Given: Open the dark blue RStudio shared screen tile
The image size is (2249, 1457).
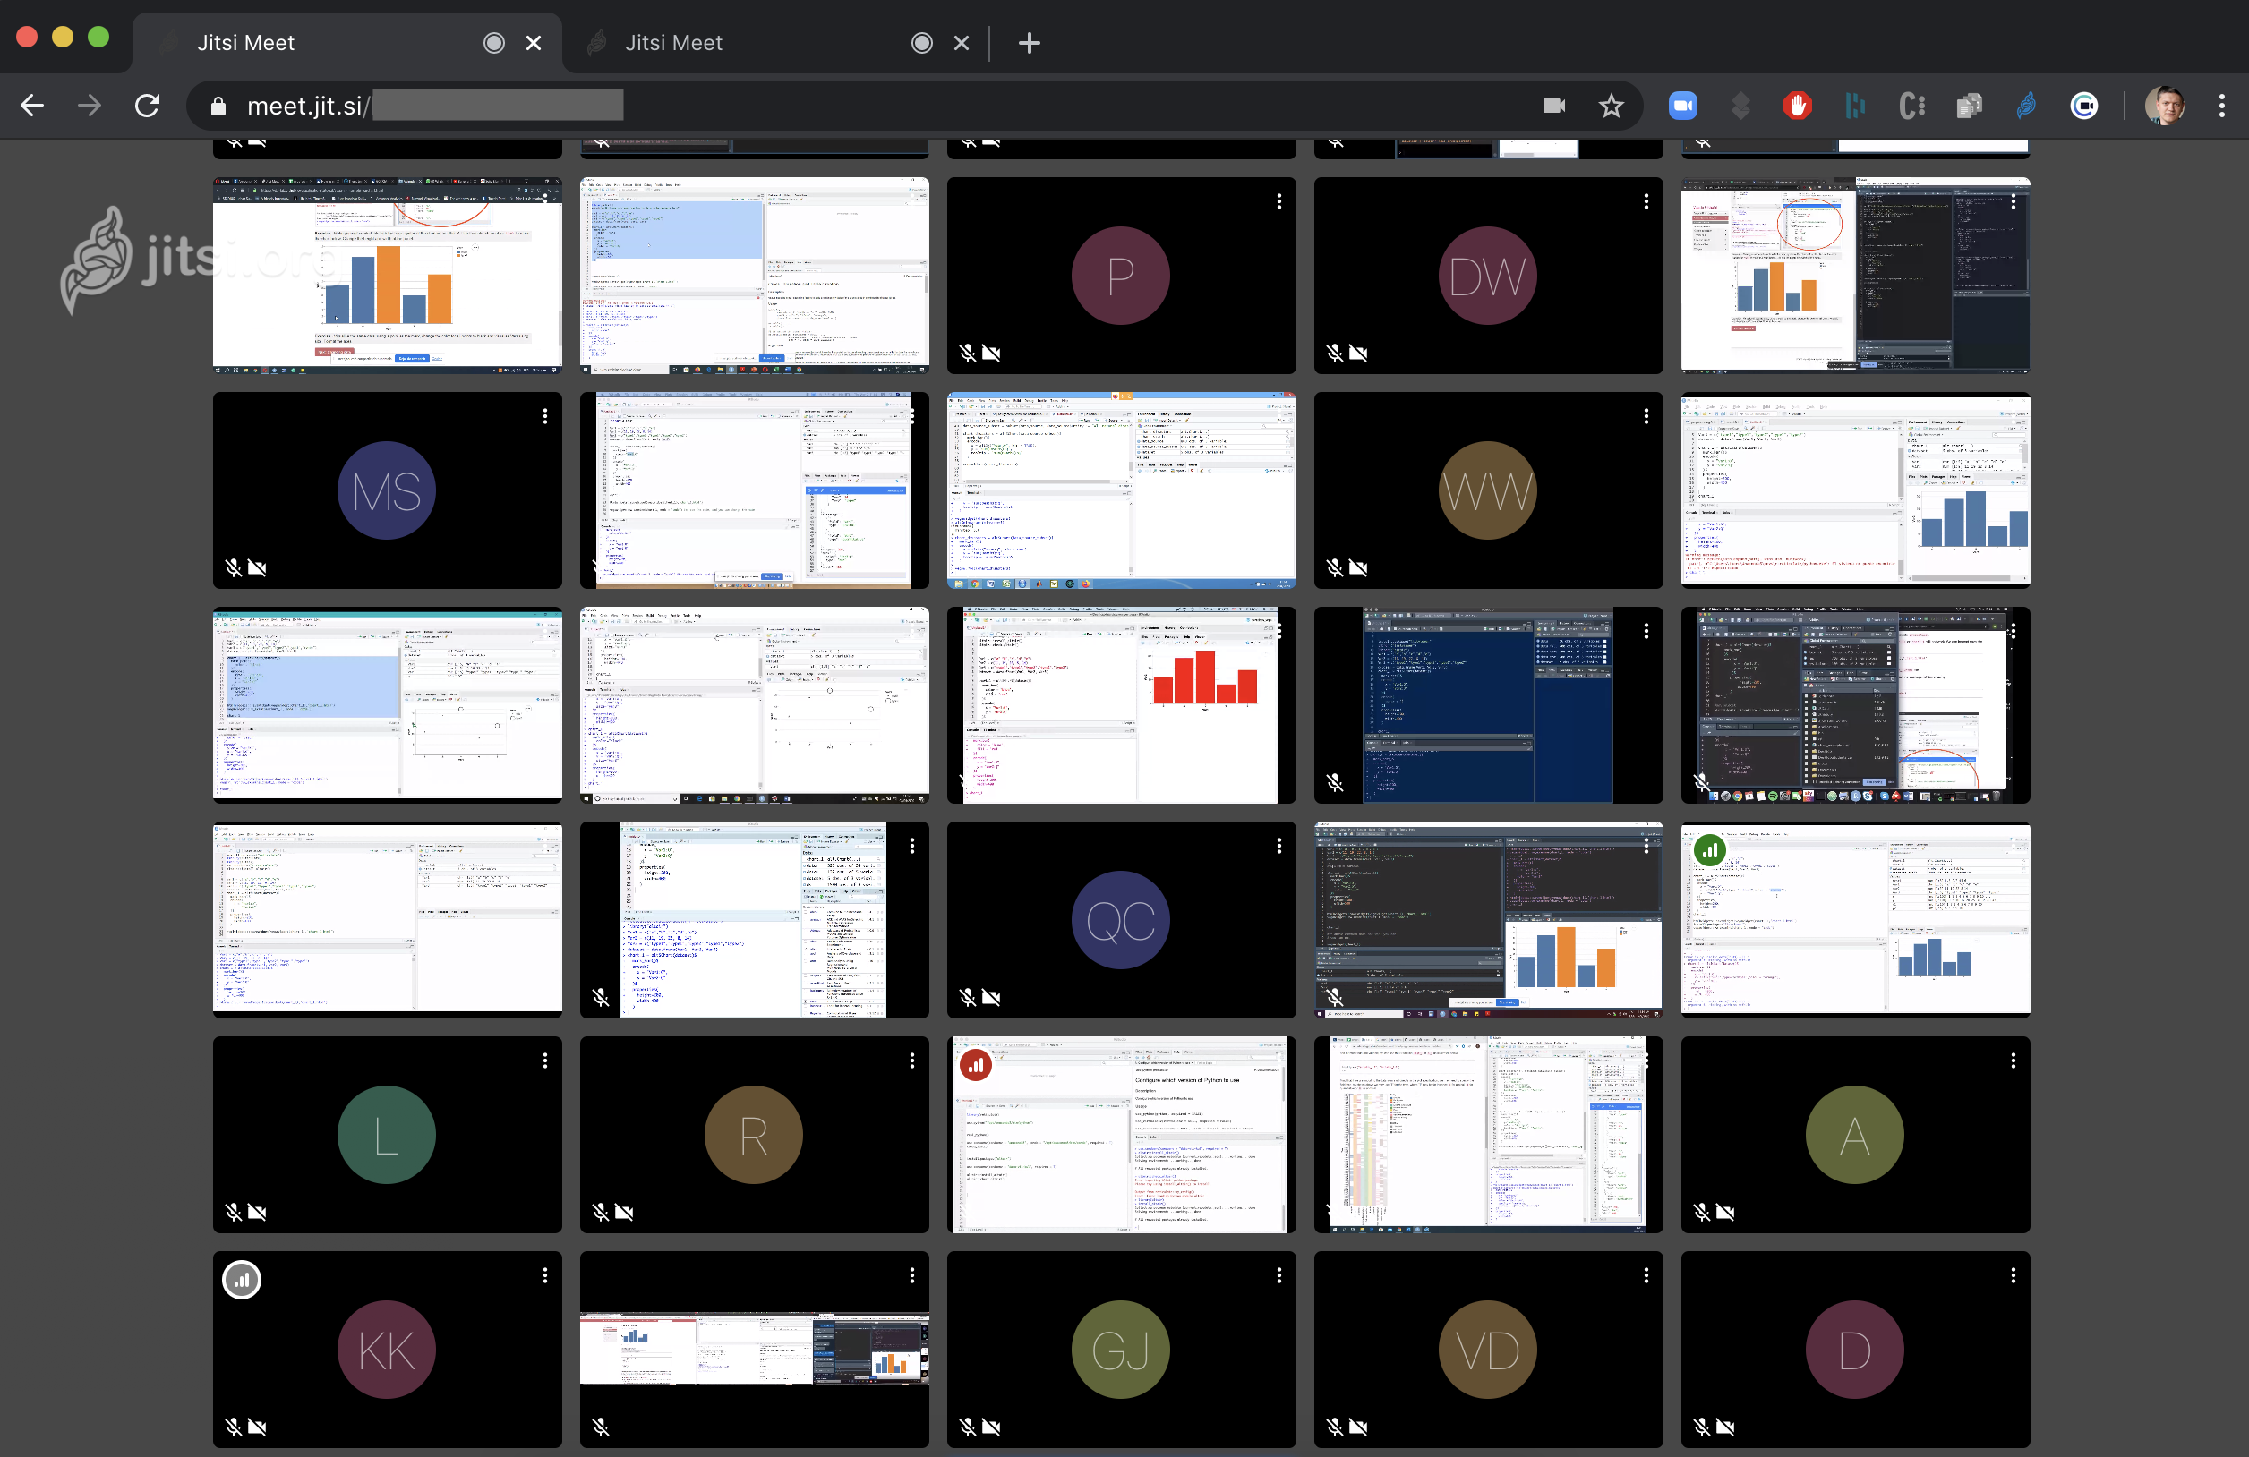Looking at the screenshot, I should [1488, 705].
